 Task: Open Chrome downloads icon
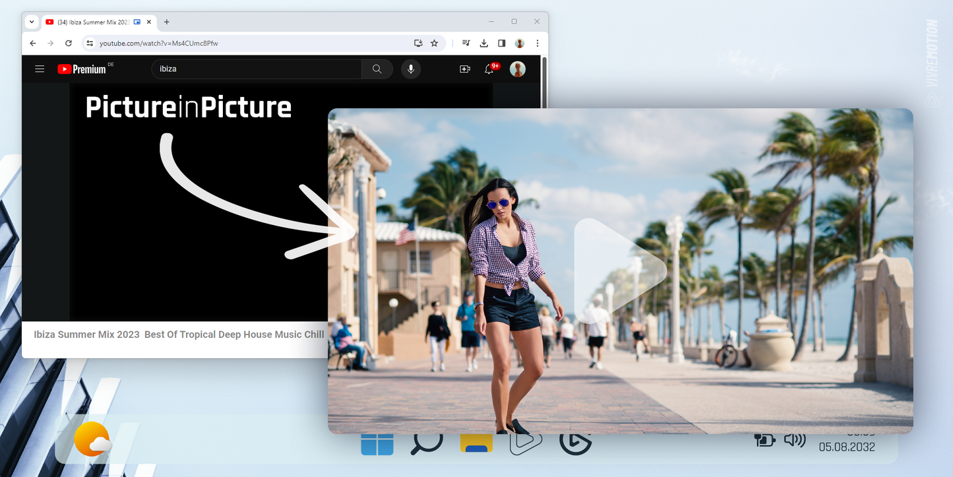click(x=484, y=43)
